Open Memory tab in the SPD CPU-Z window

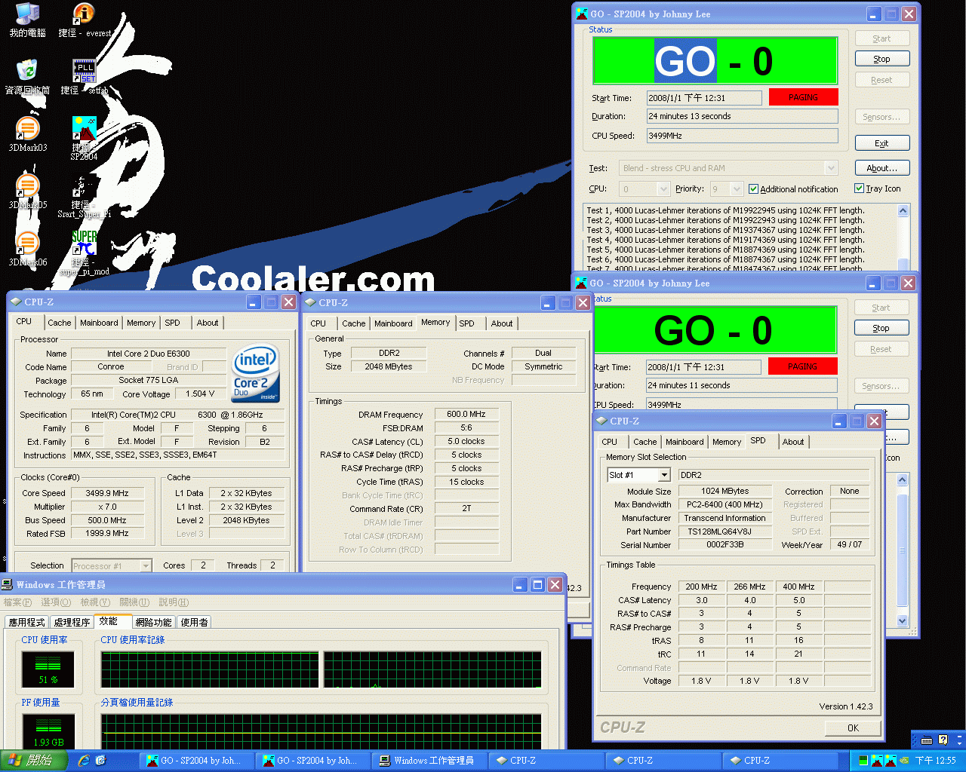pos(727,442)
